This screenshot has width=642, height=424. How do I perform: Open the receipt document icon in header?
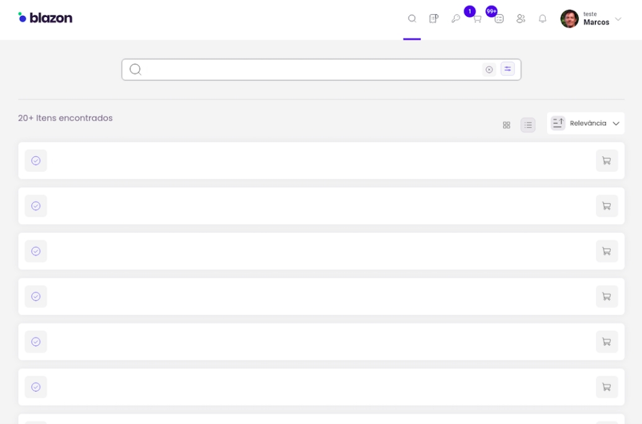[x=433, y=19]
